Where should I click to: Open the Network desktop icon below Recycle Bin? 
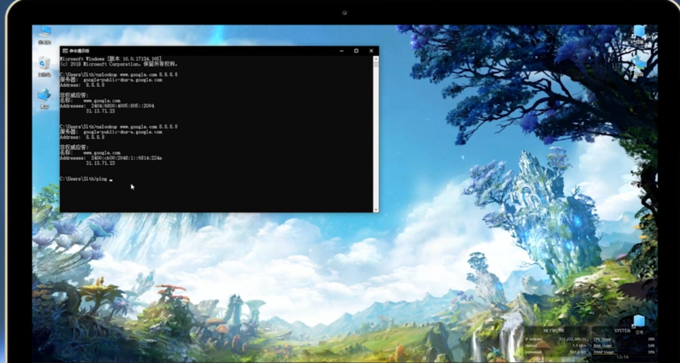click(x=44, y=97)
